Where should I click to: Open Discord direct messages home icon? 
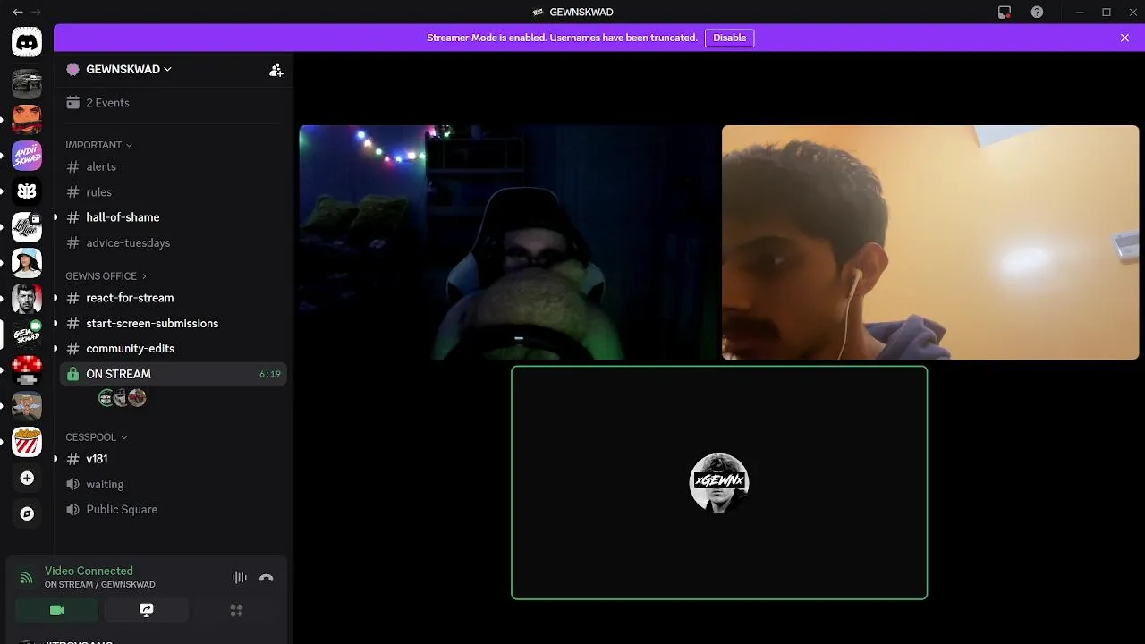tap(27, 42)
